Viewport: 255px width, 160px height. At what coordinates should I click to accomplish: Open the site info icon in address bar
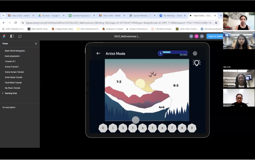(23, 23)
